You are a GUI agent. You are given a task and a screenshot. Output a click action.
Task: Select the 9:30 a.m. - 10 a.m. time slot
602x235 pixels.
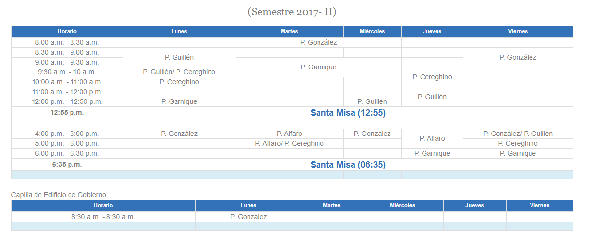67,72
